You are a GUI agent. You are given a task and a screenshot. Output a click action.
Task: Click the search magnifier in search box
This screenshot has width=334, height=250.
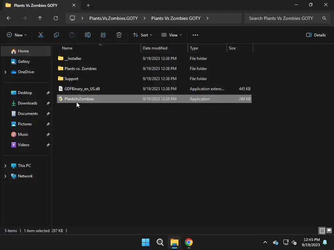click(x=324, y=18)
